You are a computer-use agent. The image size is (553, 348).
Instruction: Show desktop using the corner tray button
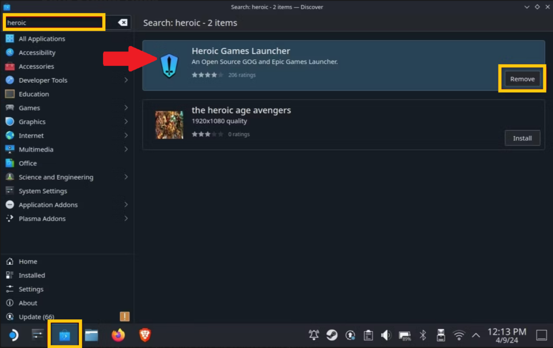point(541,335)
